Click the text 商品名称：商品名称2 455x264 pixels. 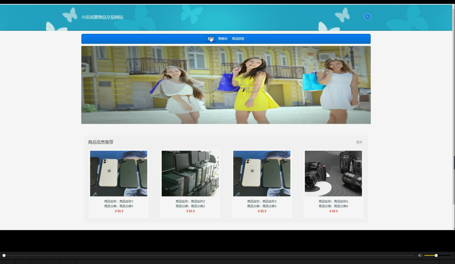(x=190, y=201)
